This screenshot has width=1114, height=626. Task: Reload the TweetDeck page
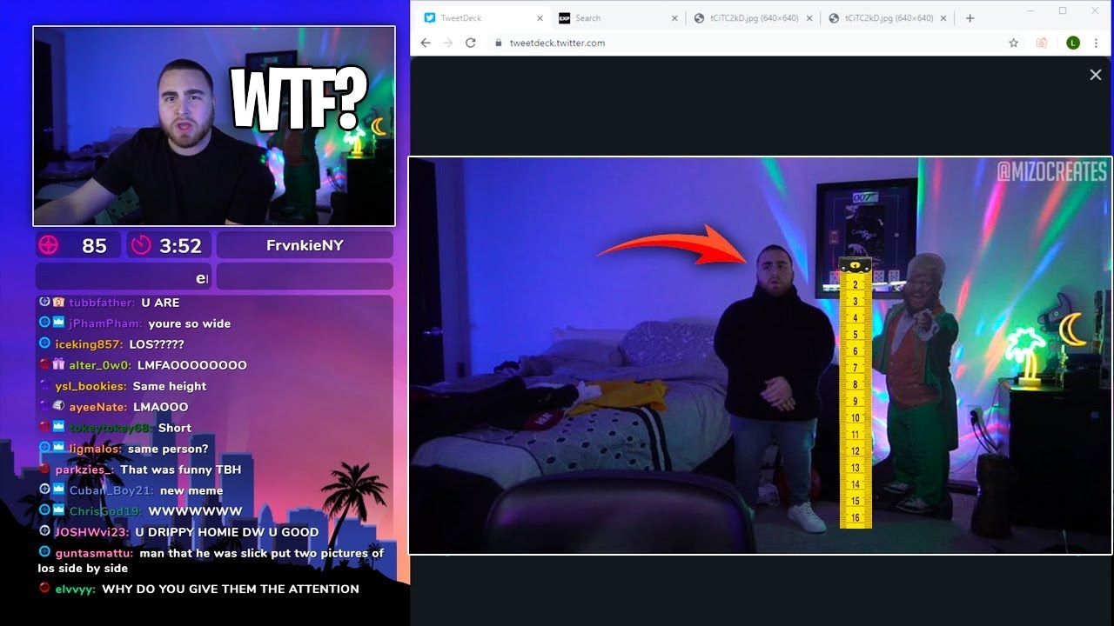(x=471, y=43)
